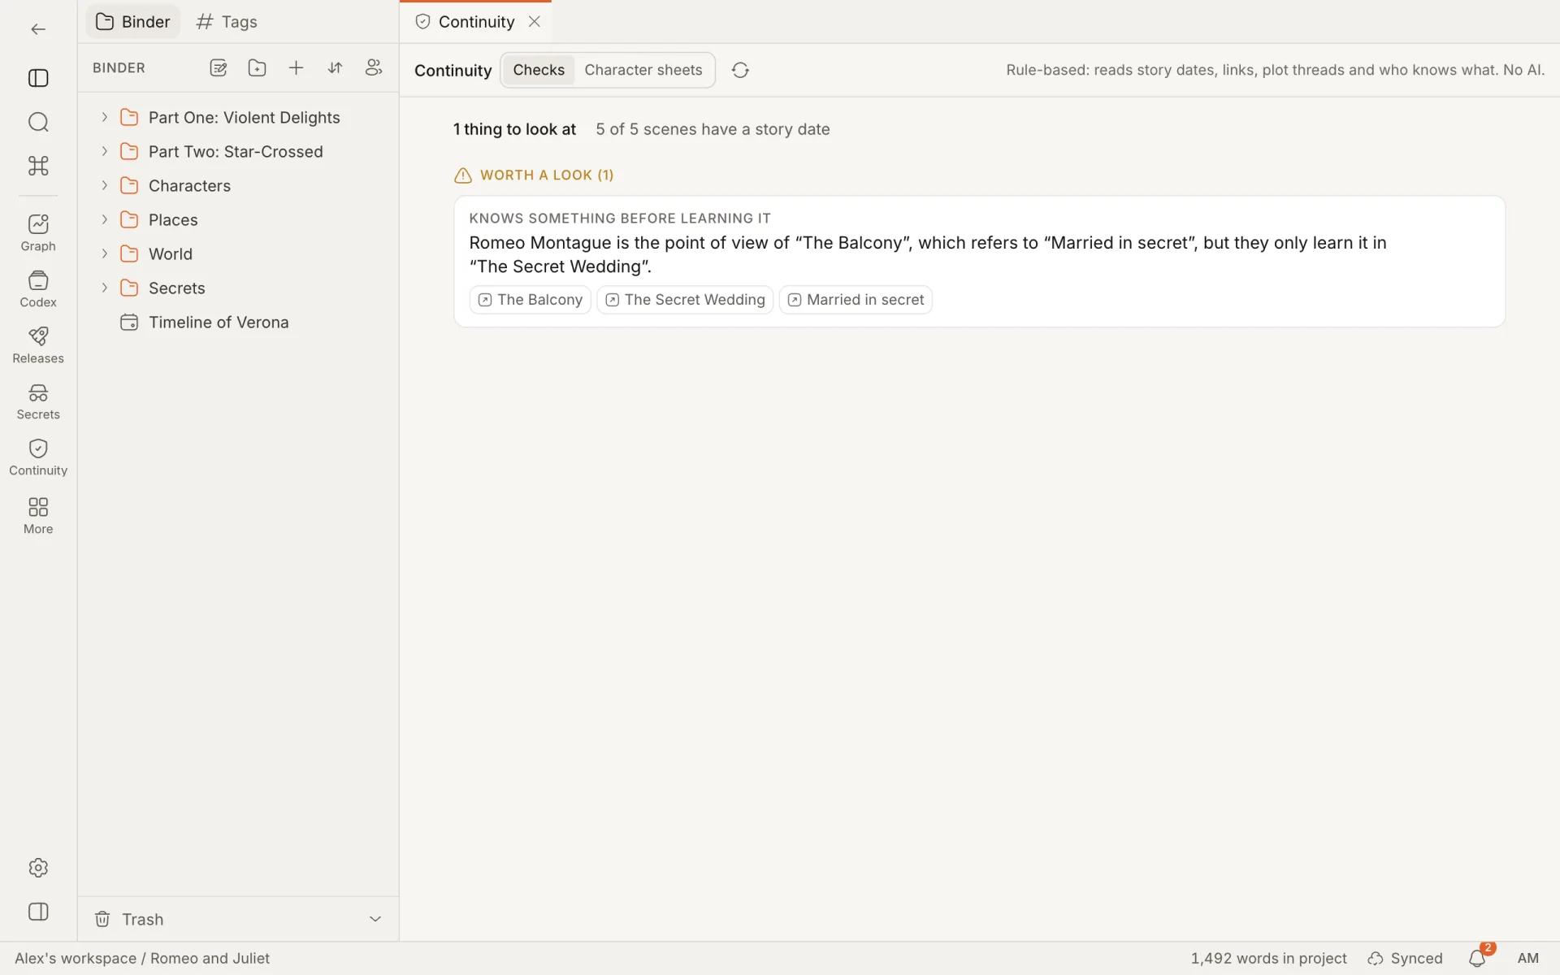Screen dimensions: 1560x975
Task: Open the Releases section
Action: click(38, 345)
